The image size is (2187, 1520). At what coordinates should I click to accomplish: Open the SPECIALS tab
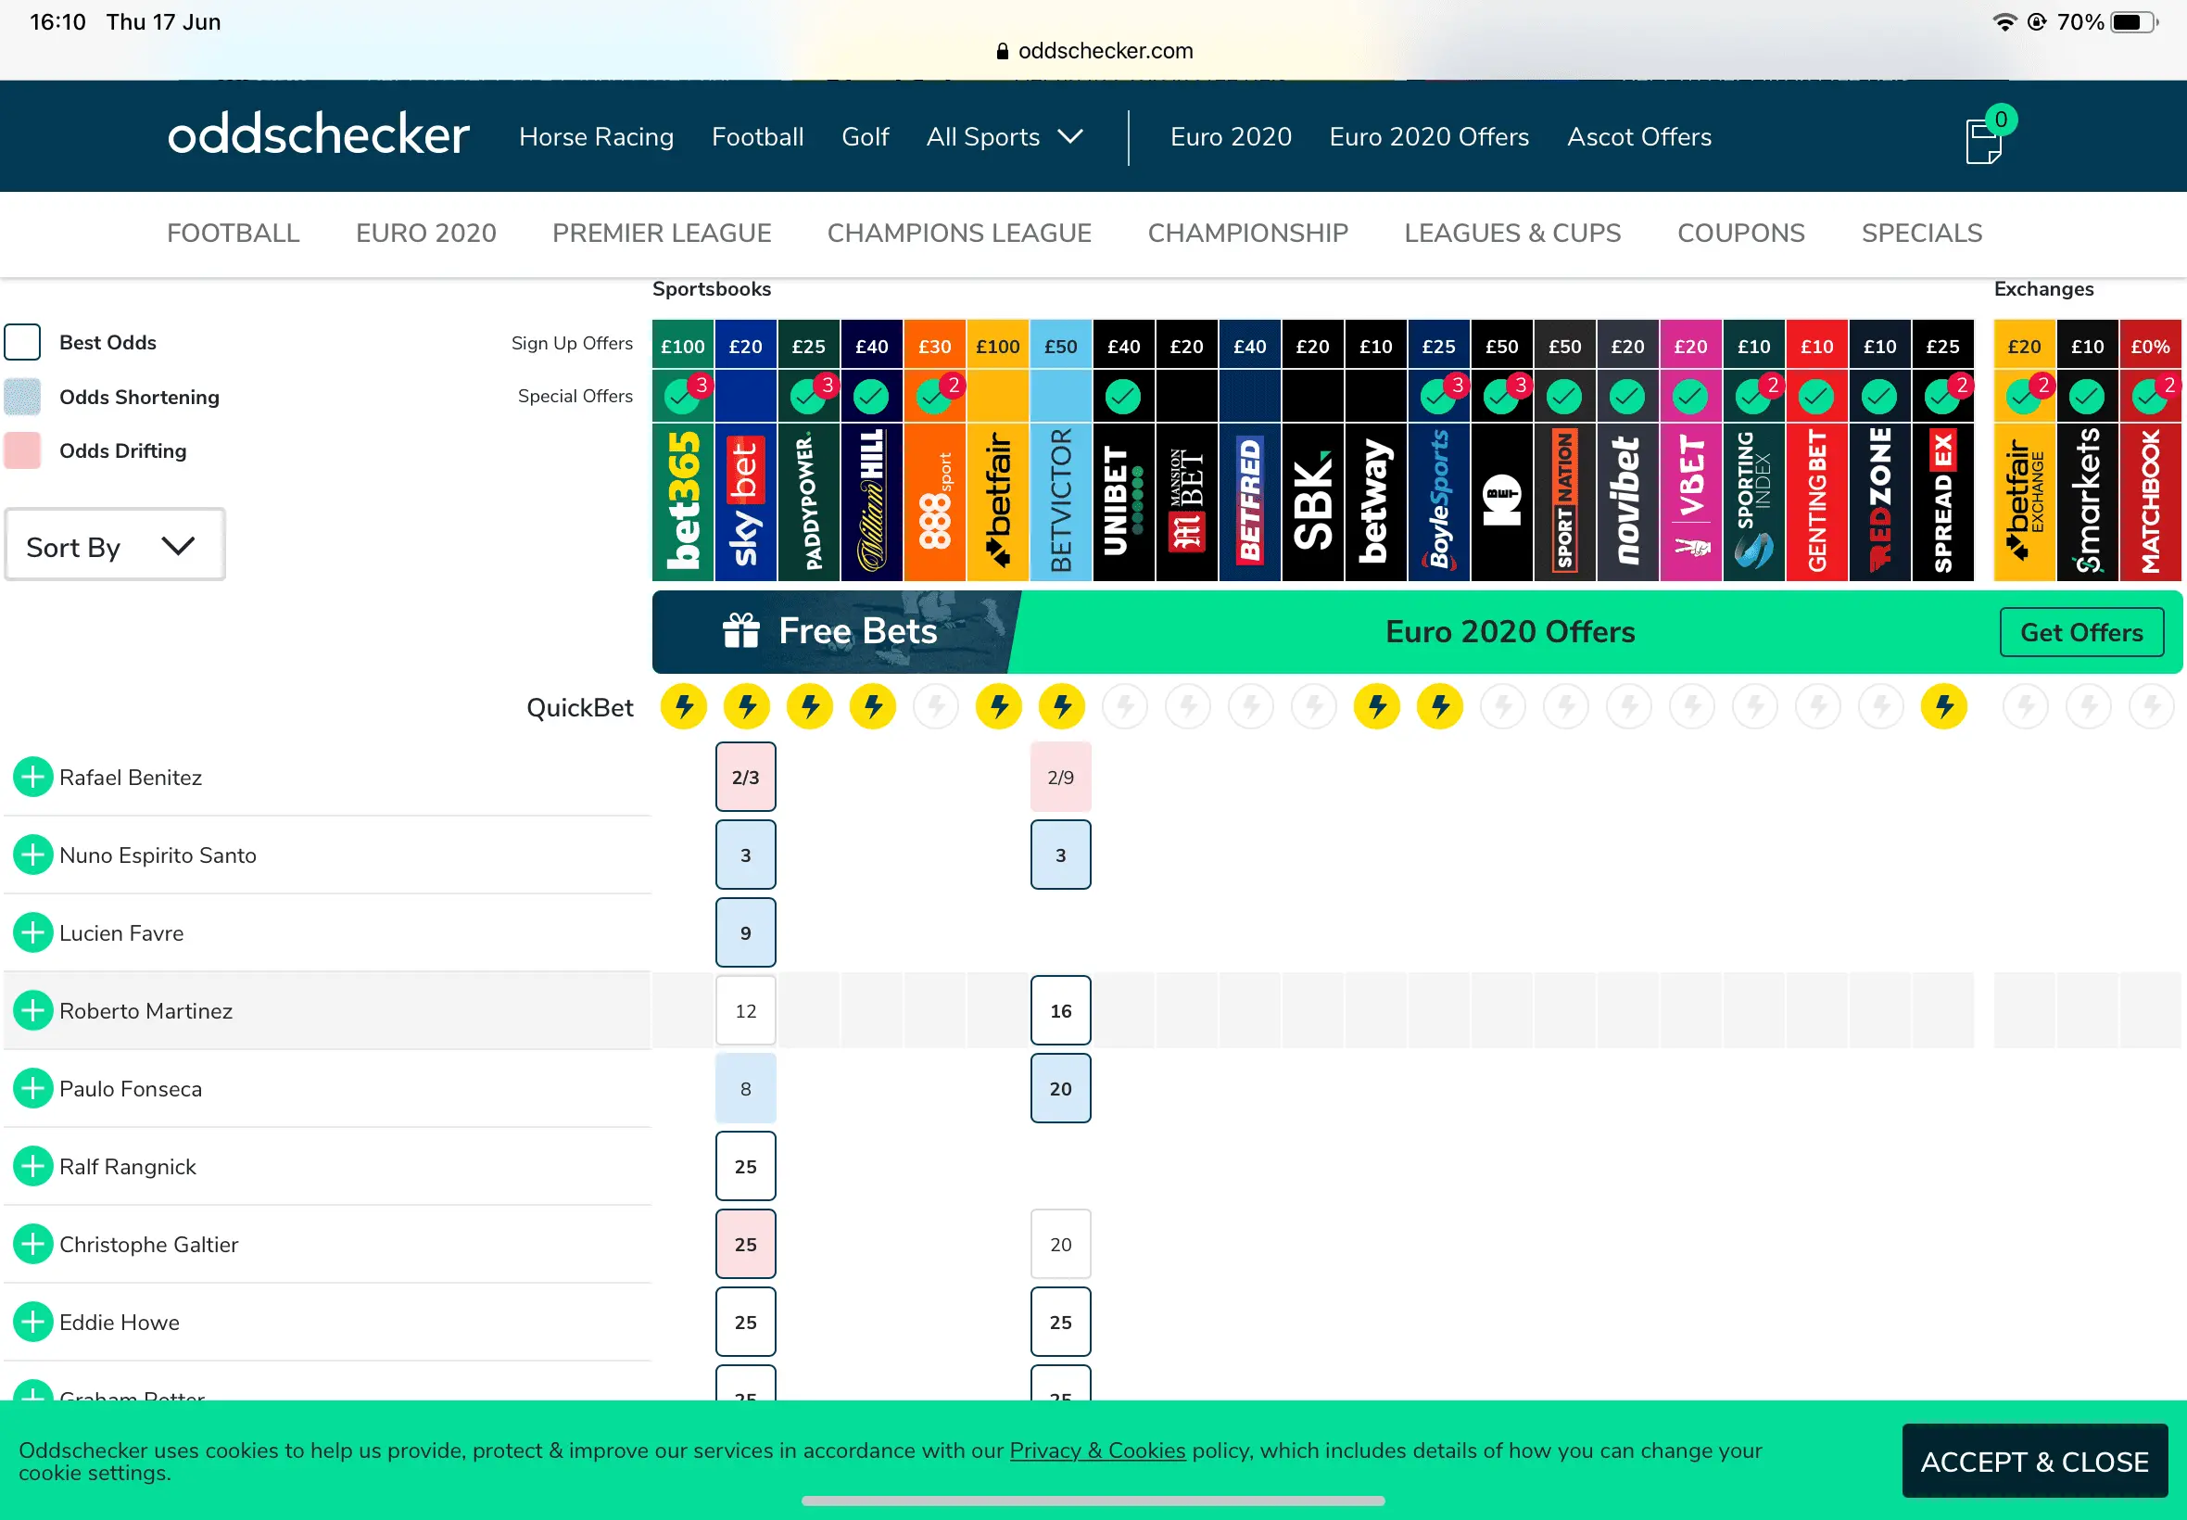pyautogui.click(x=1921, y=234)
